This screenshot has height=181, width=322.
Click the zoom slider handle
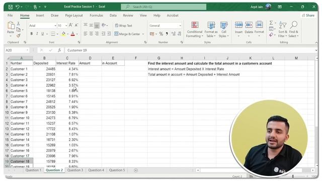coord(293,176)
